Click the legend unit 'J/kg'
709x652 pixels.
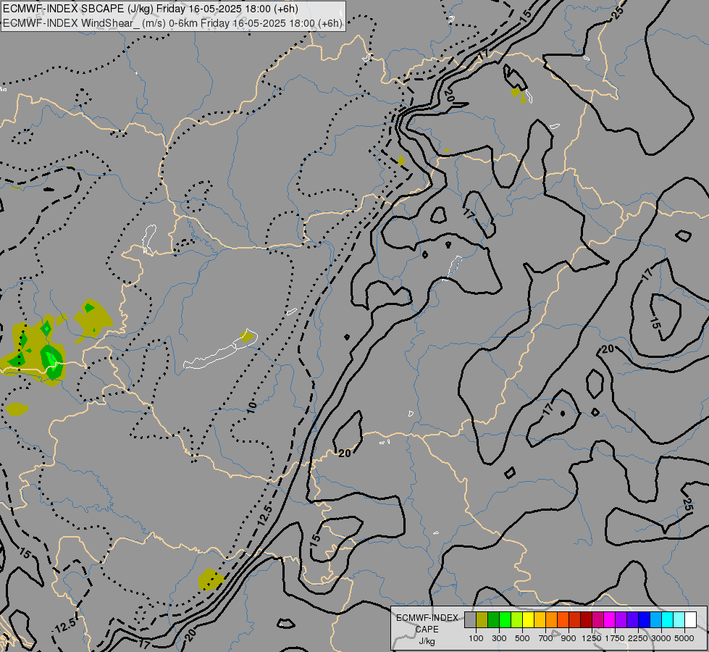pos(427,641)
